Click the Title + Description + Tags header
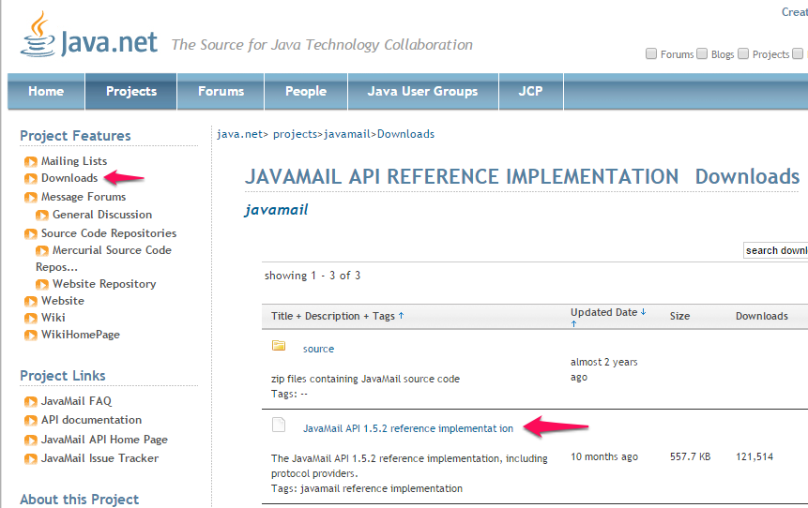The width and height of the screenshot is (808, 508). 333,316
